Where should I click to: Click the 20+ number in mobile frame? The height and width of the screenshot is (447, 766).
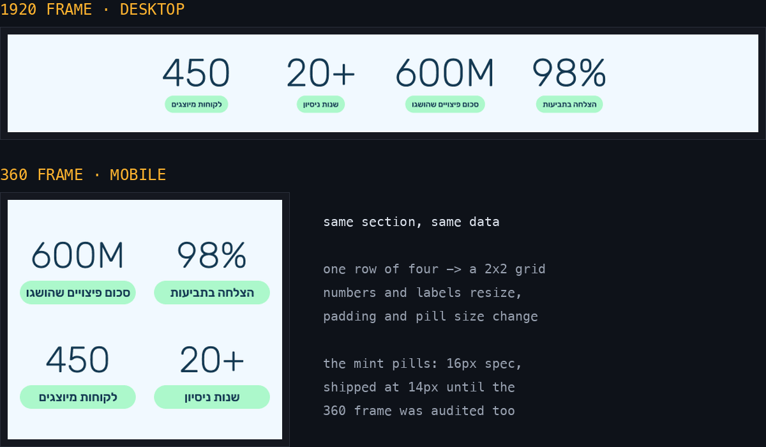[212, 360]
